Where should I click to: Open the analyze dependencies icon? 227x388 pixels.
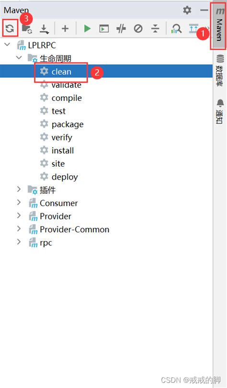point(176,29)
